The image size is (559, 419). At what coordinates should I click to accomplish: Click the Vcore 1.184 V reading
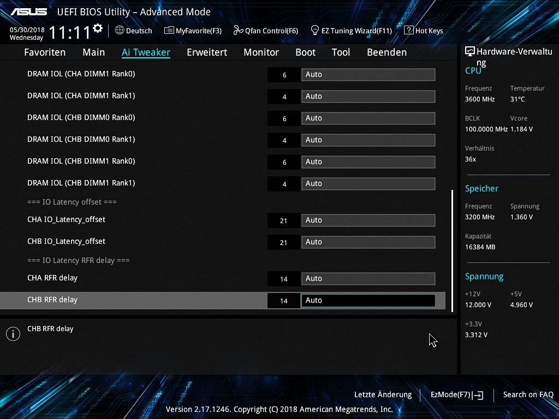tap(521, 129)
